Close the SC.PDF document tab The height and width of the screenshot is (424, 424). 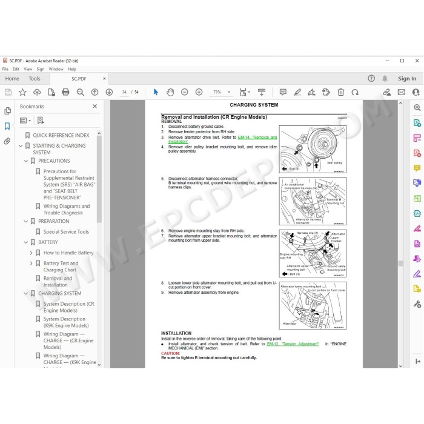104,79
